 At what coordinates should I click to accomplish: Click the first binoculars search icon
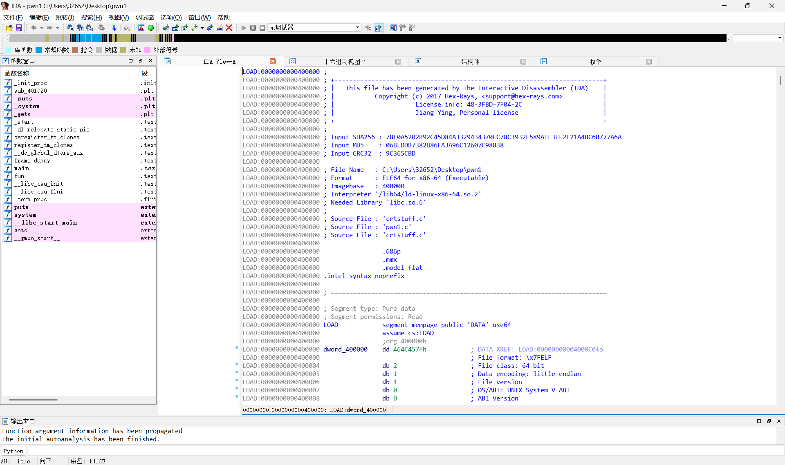[x=70, y=28]
